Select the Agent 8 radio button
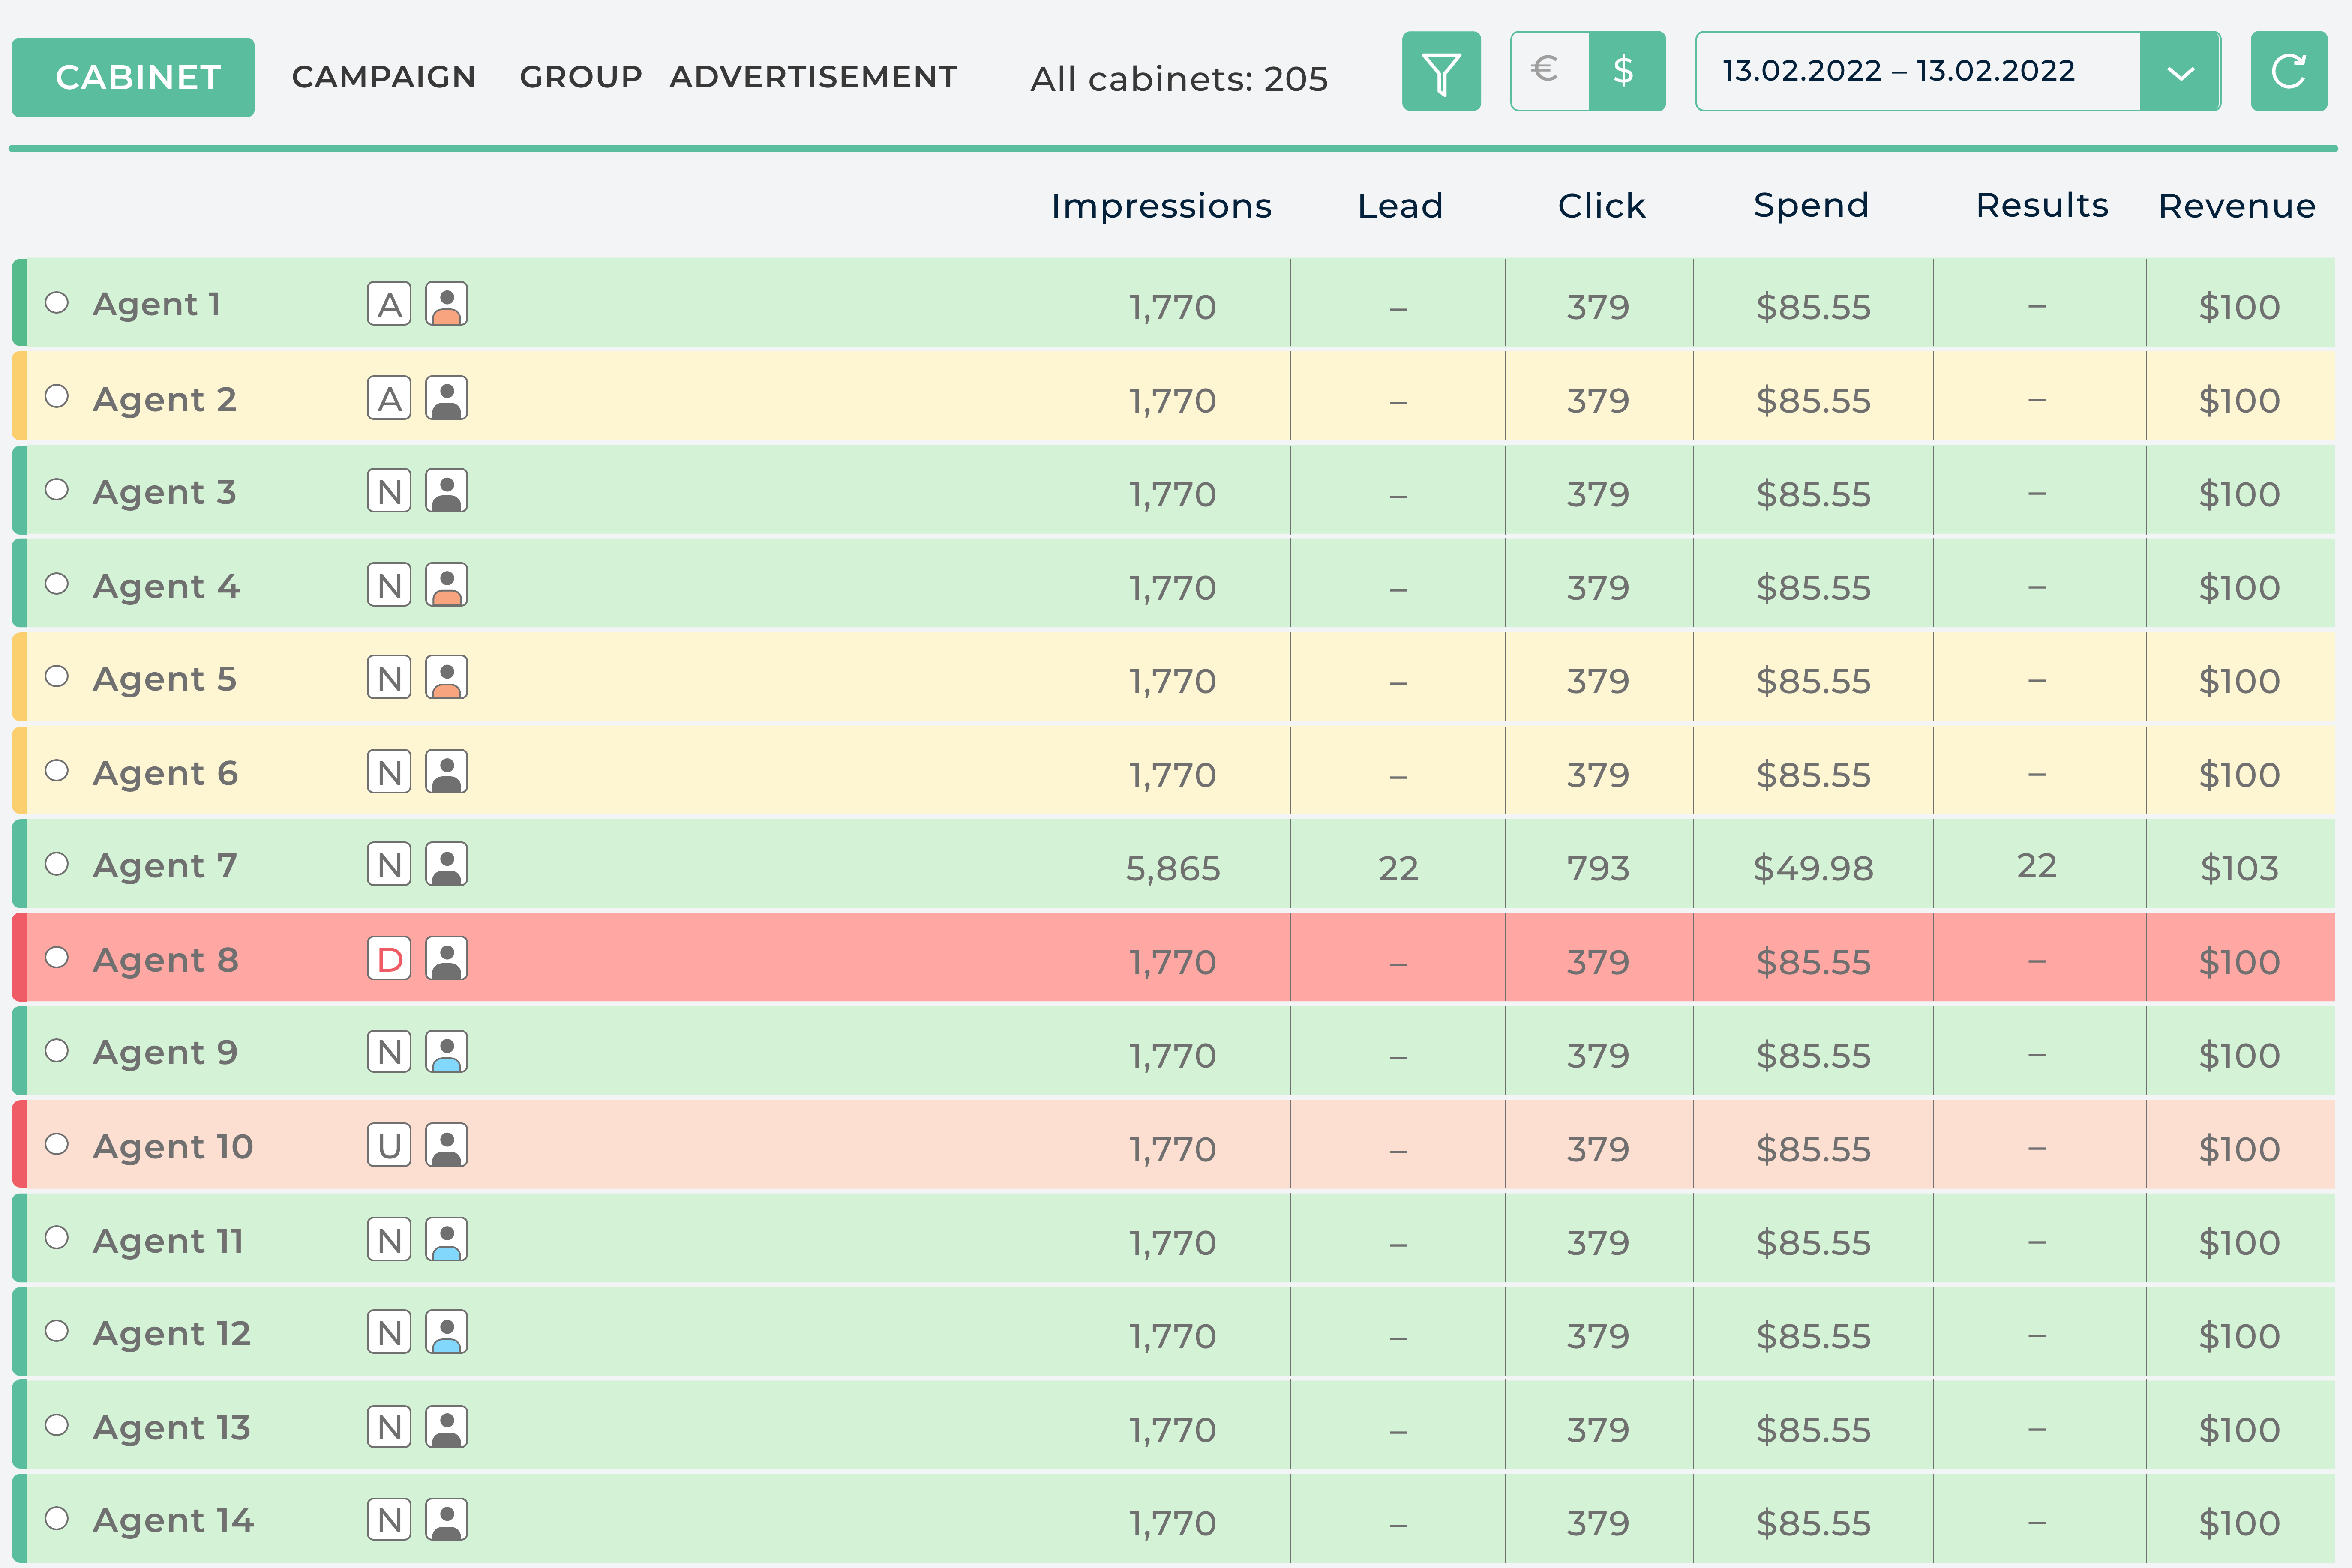The width and height of the screenshot is (2352, 1568). 57,957
